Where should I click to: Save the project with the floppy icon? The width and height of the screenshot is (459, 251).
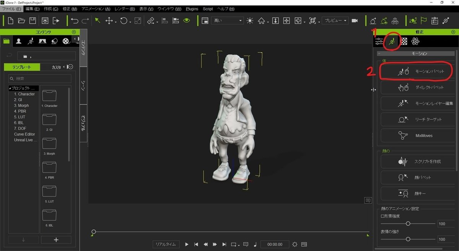33,21
